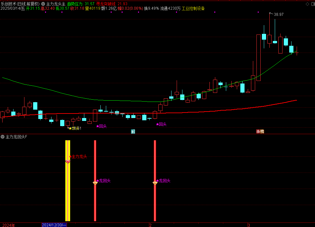This screenshot has height=227, width=315.
Task: Click the second orange diamond 龙回头 marker
Action: point(155,183)
